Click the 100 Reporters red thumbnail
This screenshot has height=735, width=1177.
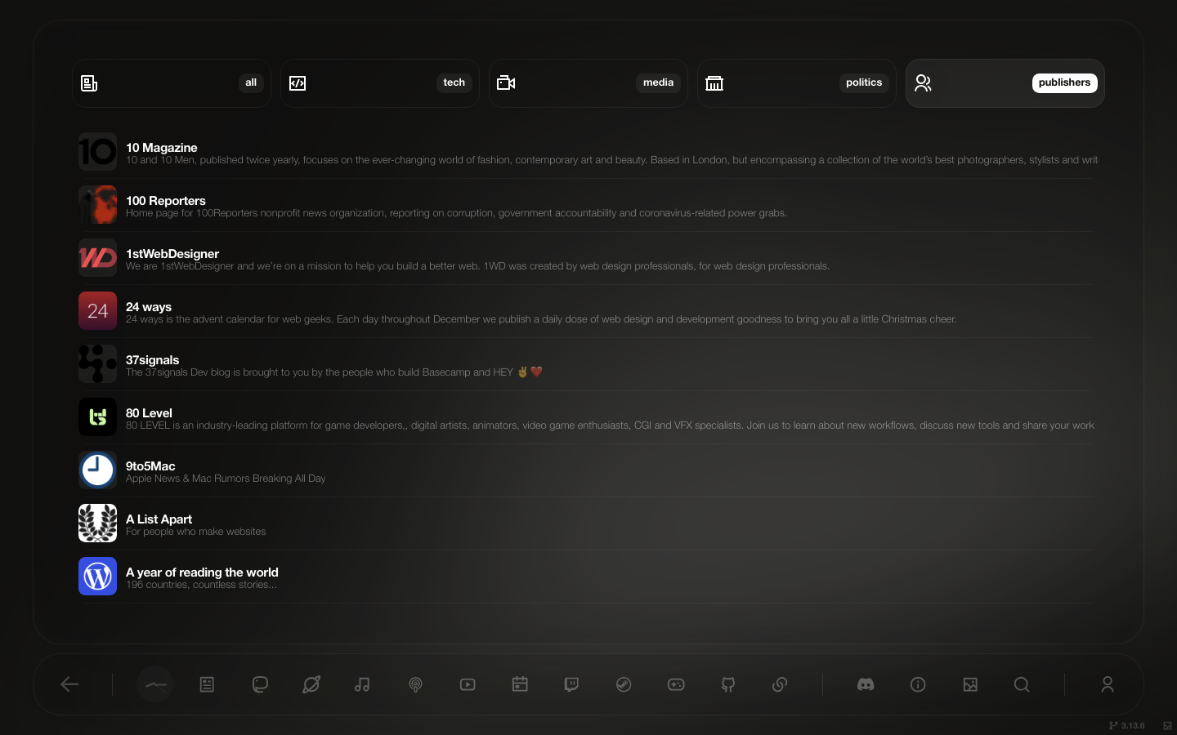click(x=97, y=205)
